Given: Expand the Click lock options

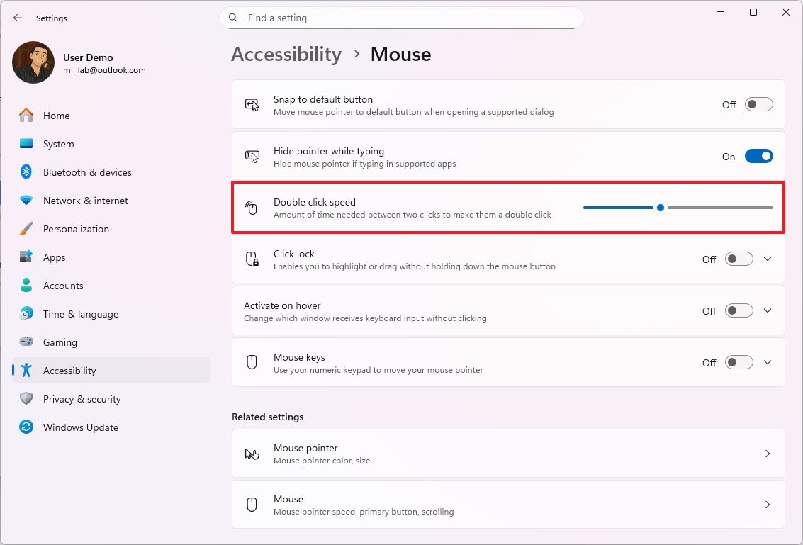Looking at the screenshot, I should tap(768, 259).
